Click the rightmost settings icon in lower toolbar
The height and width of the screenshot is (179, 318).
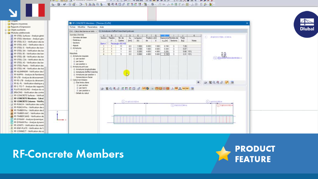tap(192, 89)
